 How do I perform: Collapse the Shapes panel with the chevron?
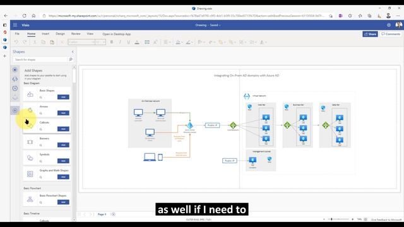pos(73,52)
